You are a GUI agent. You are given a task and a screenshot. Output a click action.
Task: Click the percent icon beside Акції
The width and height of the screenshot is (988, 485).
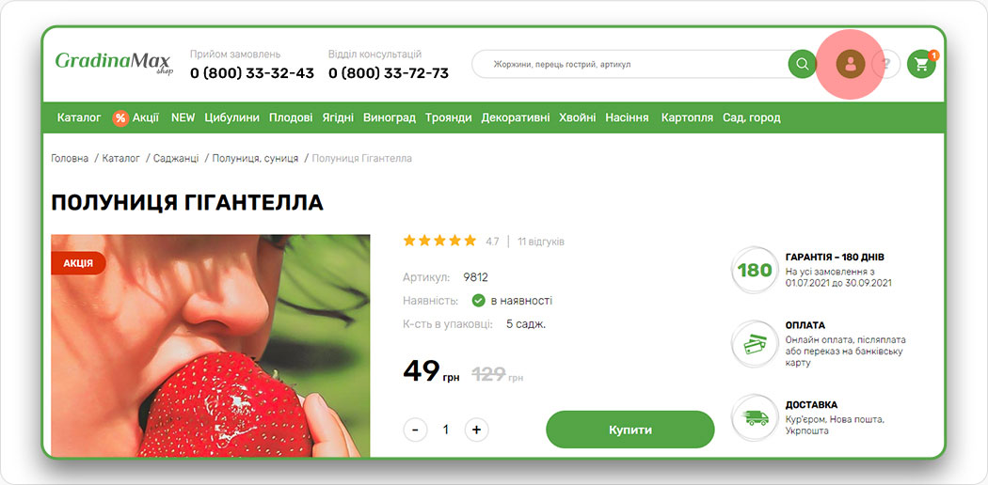(x=120, y=118)
